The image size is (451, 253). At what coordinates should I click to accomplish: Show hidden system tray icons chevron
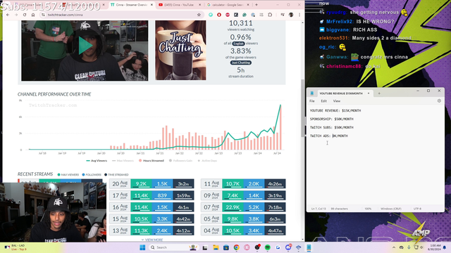coord(393,247)
